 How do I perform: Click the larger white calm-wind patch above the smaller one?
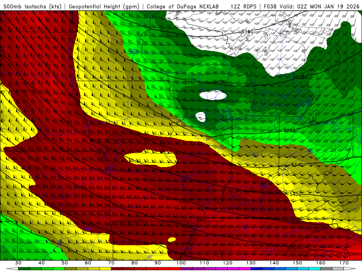pyautogui.click(x=213, y=95)
